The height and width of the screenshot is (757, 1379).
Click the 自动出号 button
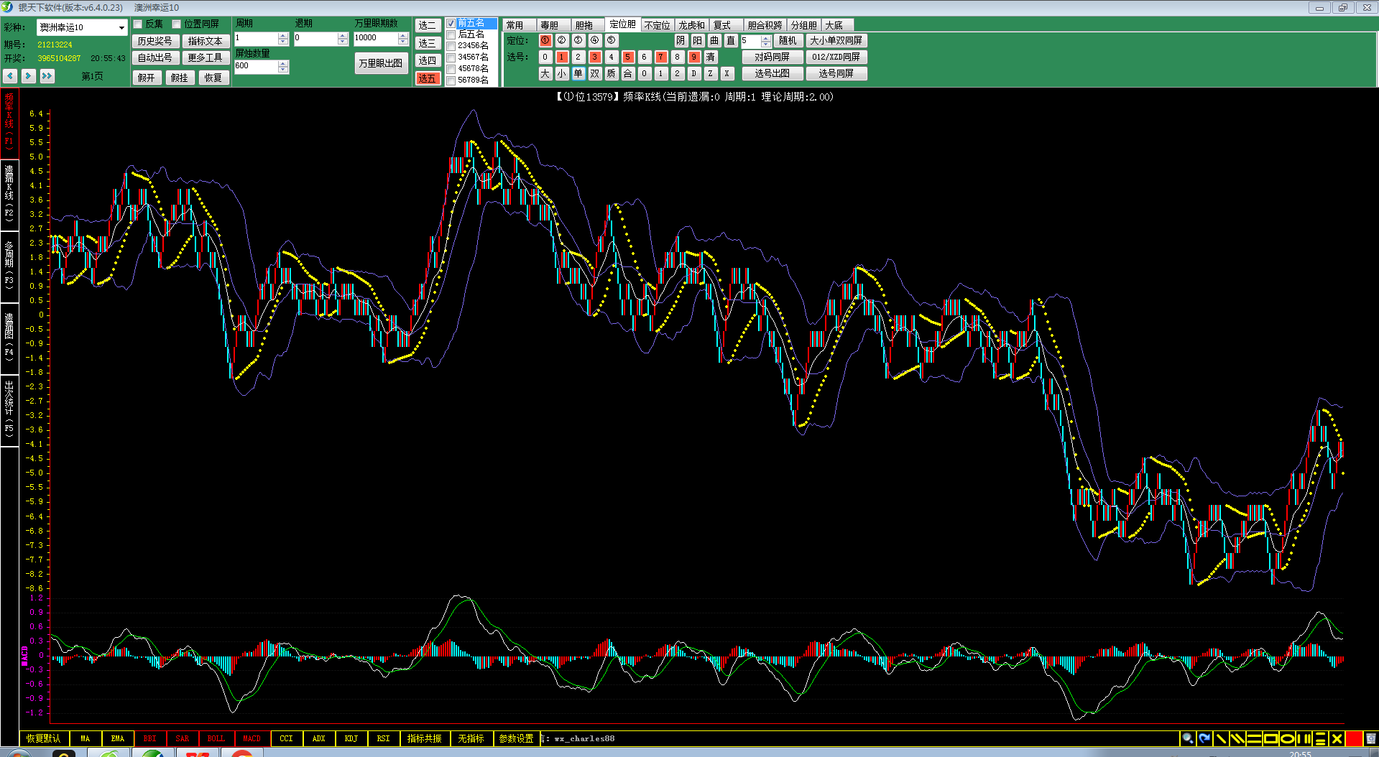[155, 57]
